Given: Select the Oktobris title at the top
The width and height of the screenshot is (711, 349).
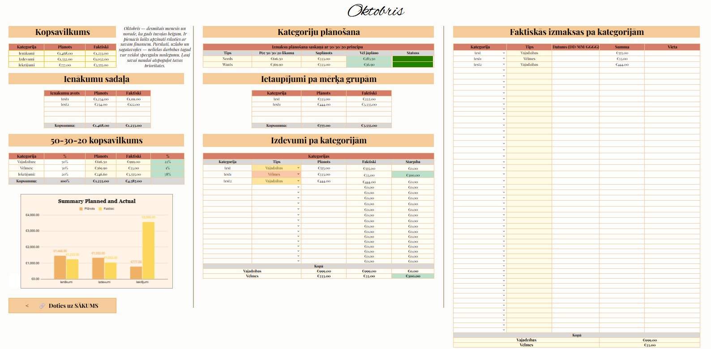Looking at the screenshot, I should 376,11.
